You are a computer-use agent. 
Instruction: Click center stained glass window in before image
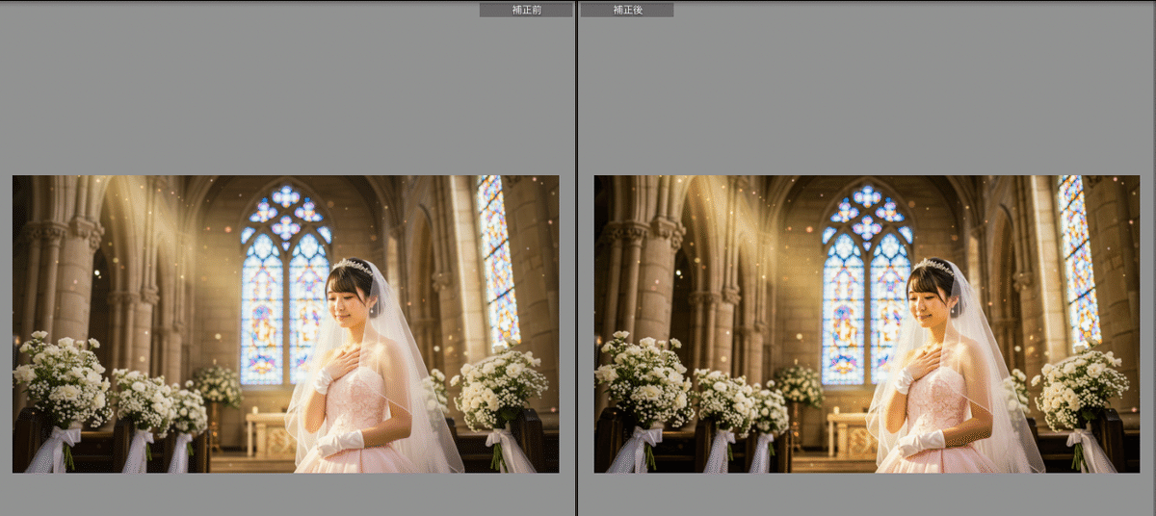285,284
